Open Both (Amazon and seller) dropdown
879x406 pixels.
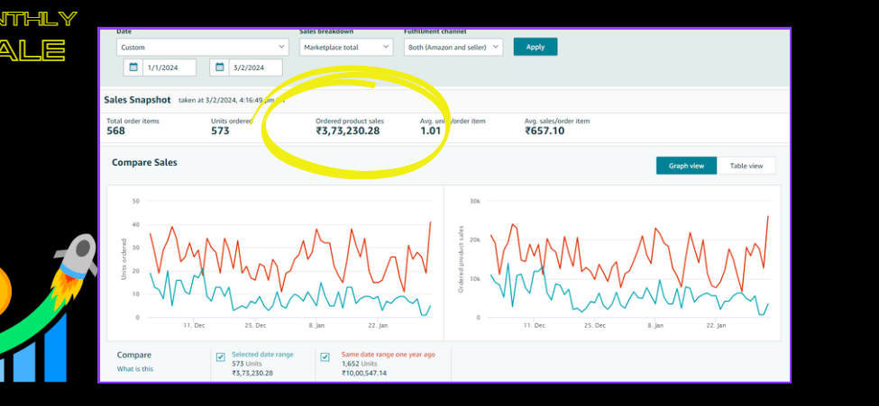453,48
